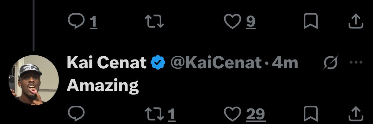Reply to Kai Cenat's Amazing post

click(76, 114)
